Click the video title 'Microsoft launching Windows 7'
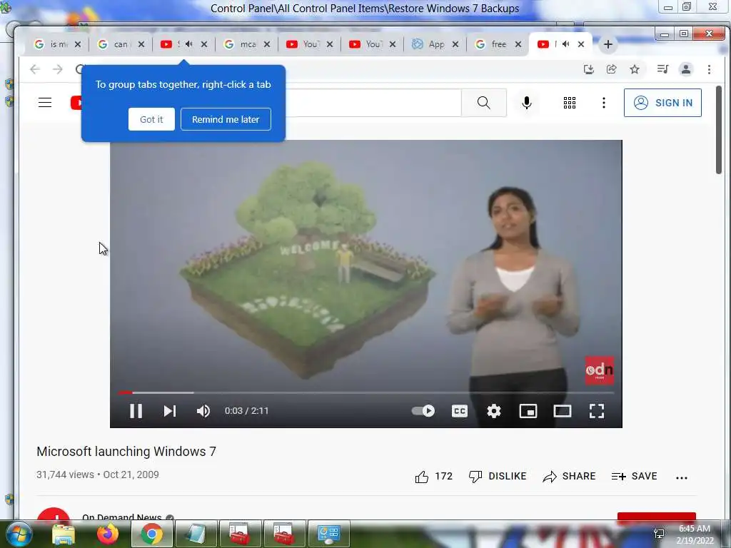The width and height of the screenshot is (731, 548). pos(126,452)
